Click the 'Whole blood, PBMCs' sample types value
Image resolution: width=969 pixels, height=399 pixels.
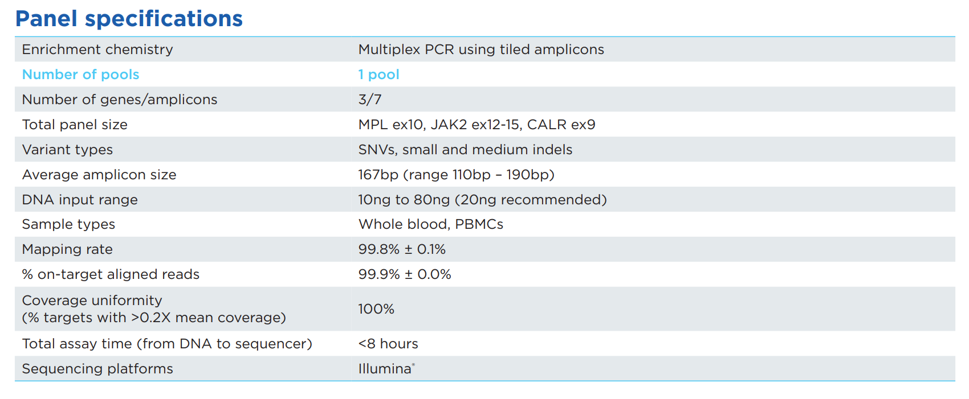pos(430,224)
